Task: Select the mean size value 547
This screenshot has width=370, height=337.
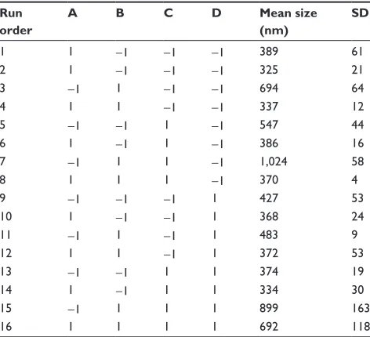Action: coord(269,125)
